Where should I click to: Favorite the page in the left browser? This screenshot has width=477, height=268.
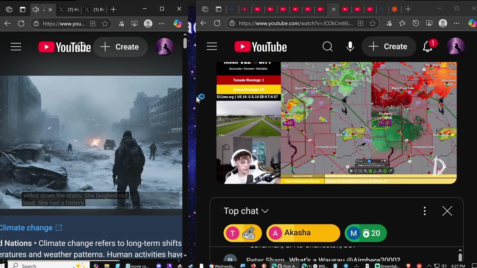tap(105, 23)
